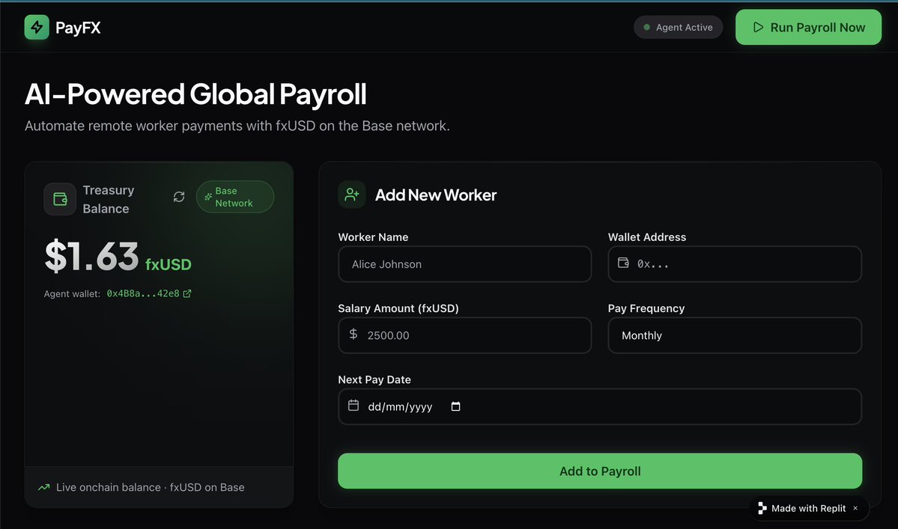The width and height of the screenshot is (898, 529).
Task: Click the Treasury Balance wallet icon
Action: pos(60,199)
